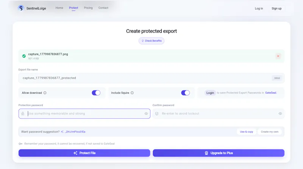Focus the Protection password field

point(84,114)
